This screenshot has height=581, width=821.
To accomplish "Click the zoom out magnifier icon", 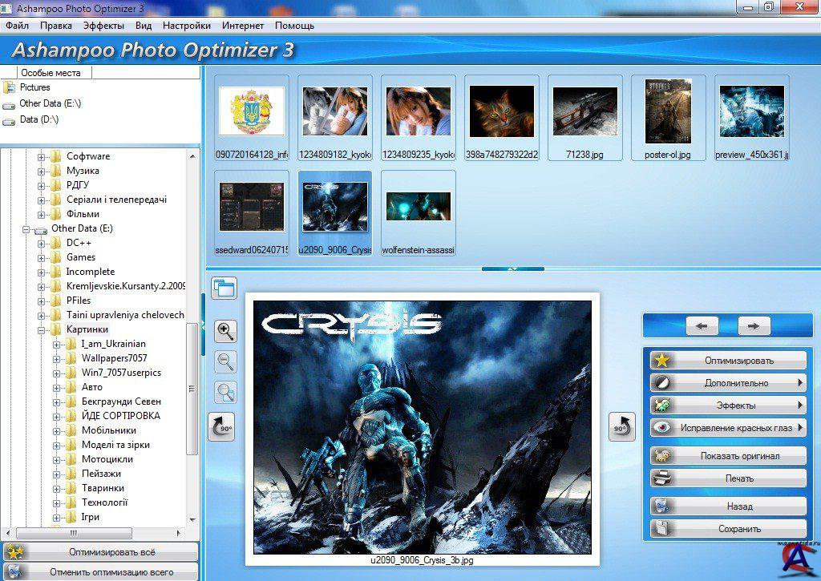I will [x=226, y=361].
